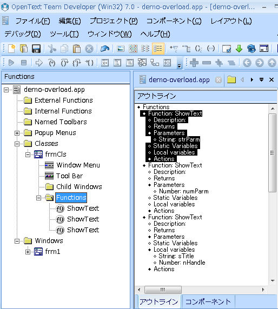Click the Go play triangle debug icon

pos(11,63)
